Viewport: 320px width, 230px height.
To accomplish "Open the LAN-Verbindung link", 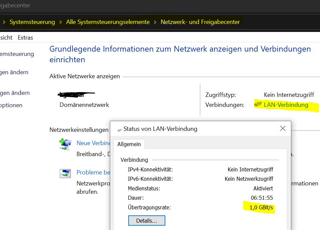I will tap(286, 105).
